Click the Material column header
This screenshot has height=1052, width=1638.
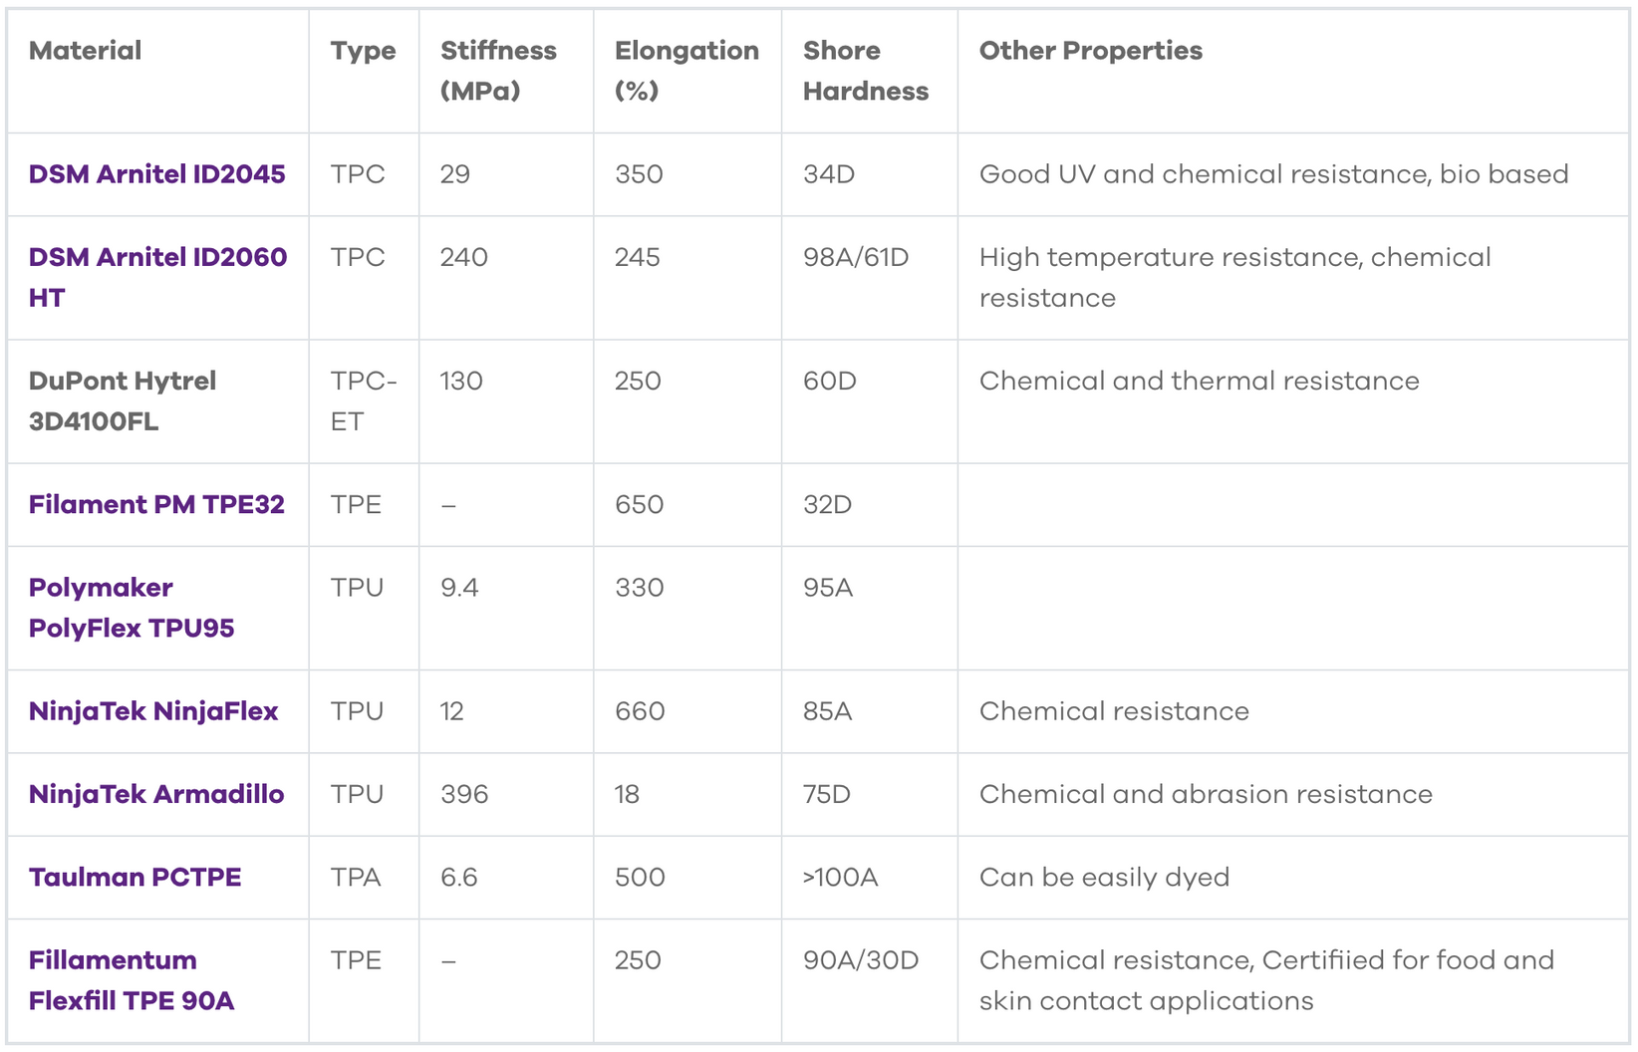tap(85, 51)
